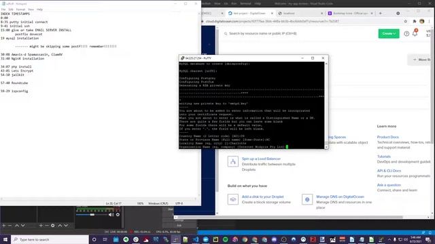Image resolution: width=435 pixels, height=244 pixels.
Task: Click the OBS Exit button
Action: click(179, 226)
